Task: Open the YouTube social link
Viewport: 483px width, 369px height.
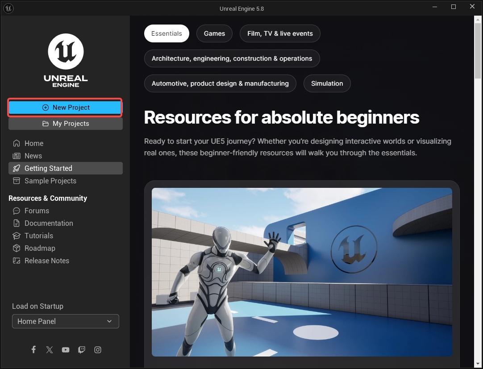Action: 65,350
